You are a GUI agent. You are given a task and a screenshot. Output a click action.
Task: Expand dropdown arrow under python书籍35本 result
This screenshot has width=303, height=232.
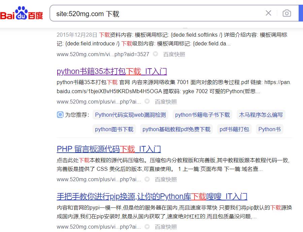tap(147, 101)
